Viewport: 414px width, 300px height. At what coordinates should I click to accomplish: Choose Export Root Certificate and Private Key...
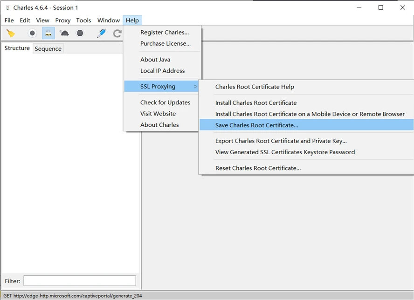point(281,141)
